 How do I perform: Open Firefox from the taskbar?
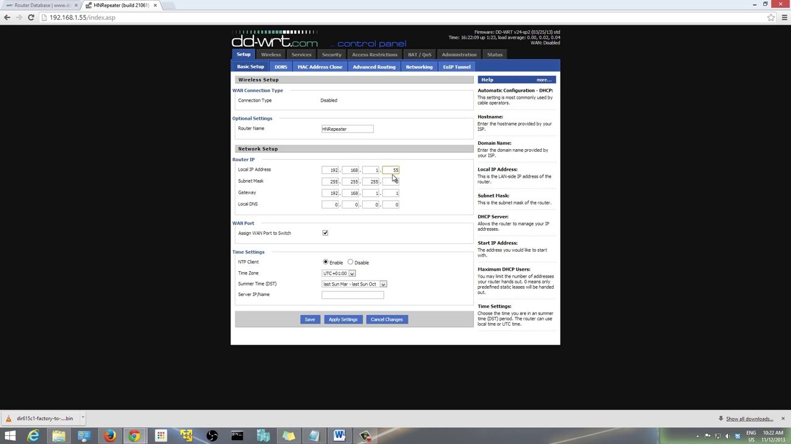(109, 436)
